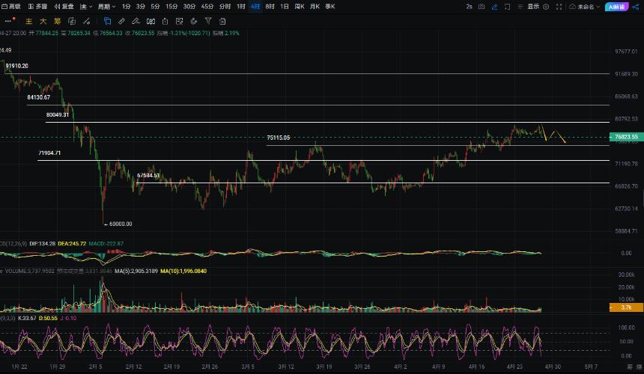The height and width of the screenshot is (374, 644).
Task: Select the 80049.31 horizontal line label
Action: coord(58,115)
